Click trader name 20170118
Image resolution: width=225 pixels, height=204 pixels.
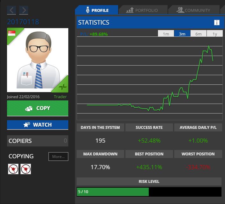click(23, 22)
